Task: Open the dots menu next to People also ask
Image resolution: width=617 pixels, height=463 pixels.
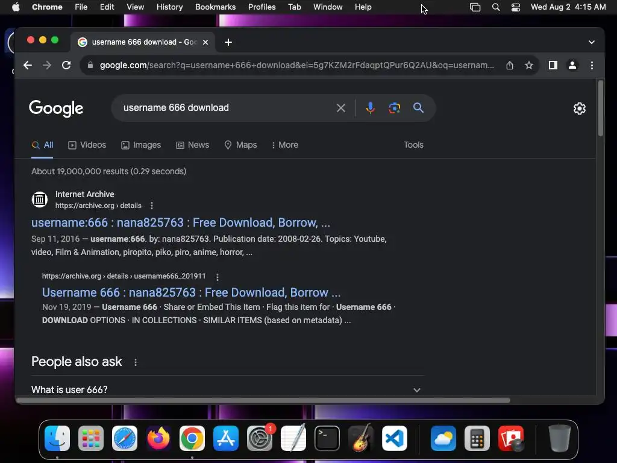Action: (x=136, y=362)
